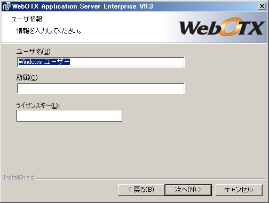Viewport: 269px width, 203px height.
Task: Click the installer icon in title bar
Action: coord(7,6)
